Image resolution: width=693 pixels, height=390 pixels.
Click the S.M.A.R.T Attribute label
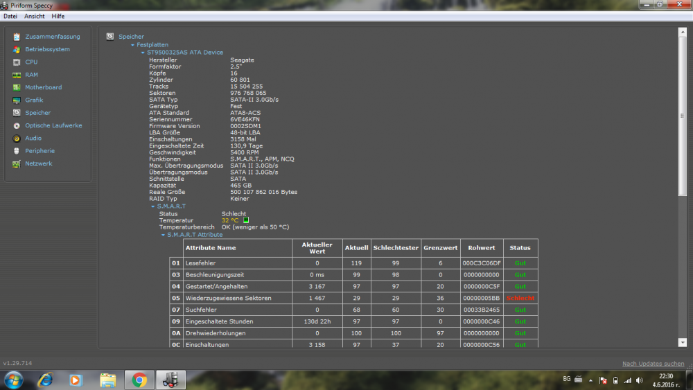195,235
